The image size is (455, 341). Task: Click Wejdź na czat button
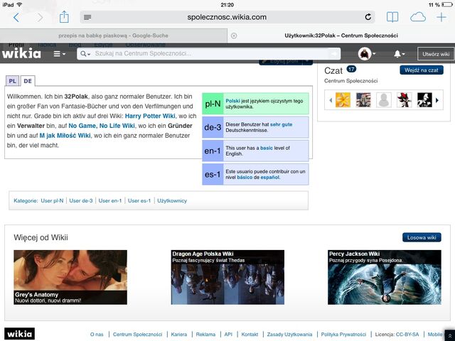422,70
